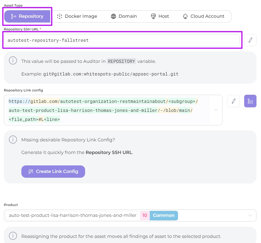
Task: Click the info icon in the product reassignment note
Action: pos(13,236)
